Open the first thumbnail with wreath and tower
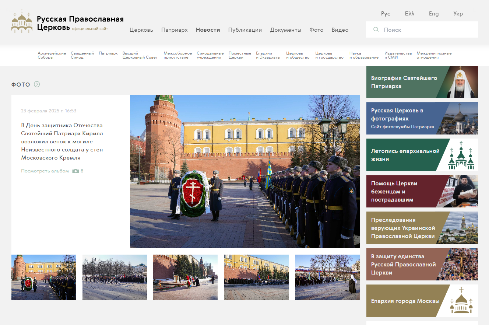 point(43,277)
